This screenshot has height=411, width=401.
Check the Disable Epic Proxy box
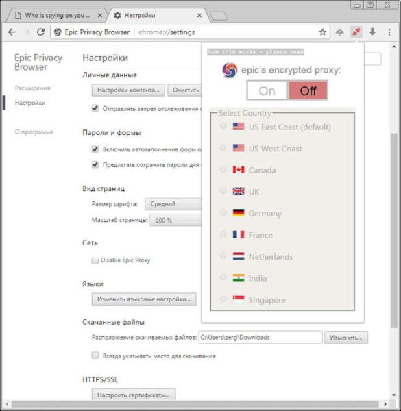pos(95,260)
